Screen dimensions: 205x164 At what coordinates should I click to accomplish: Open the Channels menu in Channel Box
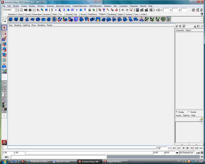(x=180, y=30)
